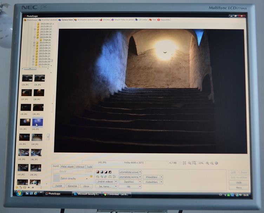The width and height of the screenshot is (264, 213).
Task: Collapse the 2015-09-20 folder node
Action: tap(34, 37)
